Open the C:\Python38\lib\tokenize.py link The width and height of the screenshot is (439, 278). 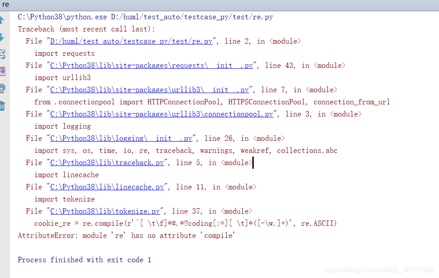tap(105, 211)
